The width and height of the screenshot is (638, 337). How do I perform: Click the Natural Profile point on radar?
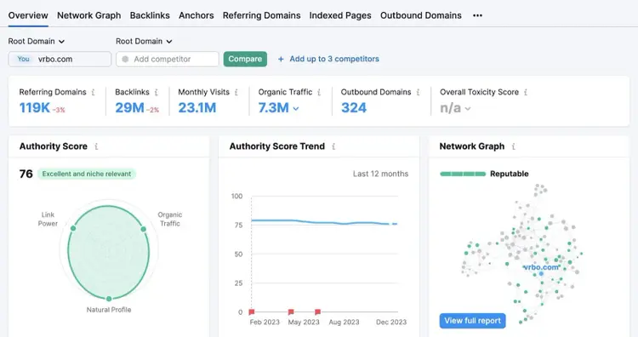click(109, 300)
